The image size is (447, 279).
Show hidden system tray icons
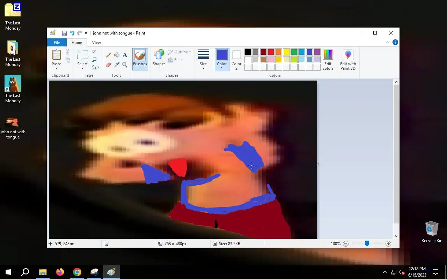point(385,272)
